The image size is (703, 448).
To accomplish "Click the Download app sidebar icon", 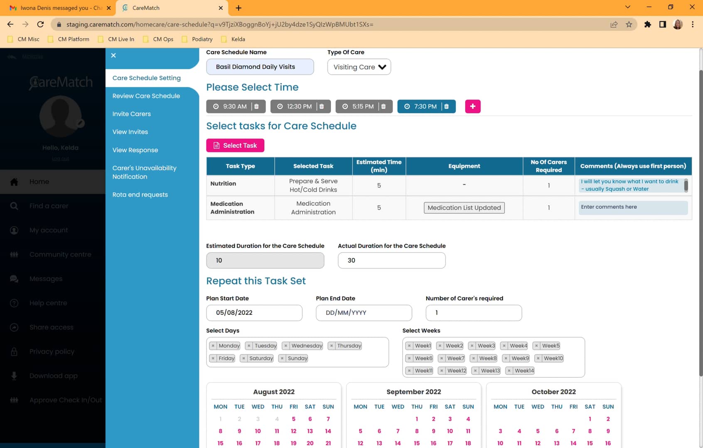I will (14, 375).
